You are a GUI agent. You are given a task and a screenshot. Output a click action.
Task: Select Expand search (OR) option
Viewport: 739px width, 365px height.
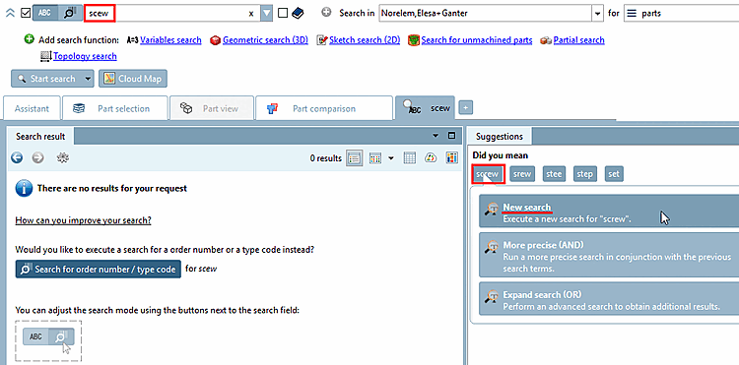coord(609,299)
